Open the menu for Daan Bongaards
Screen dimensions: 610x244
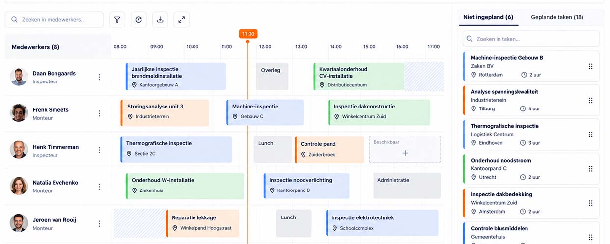coord(99,77)
